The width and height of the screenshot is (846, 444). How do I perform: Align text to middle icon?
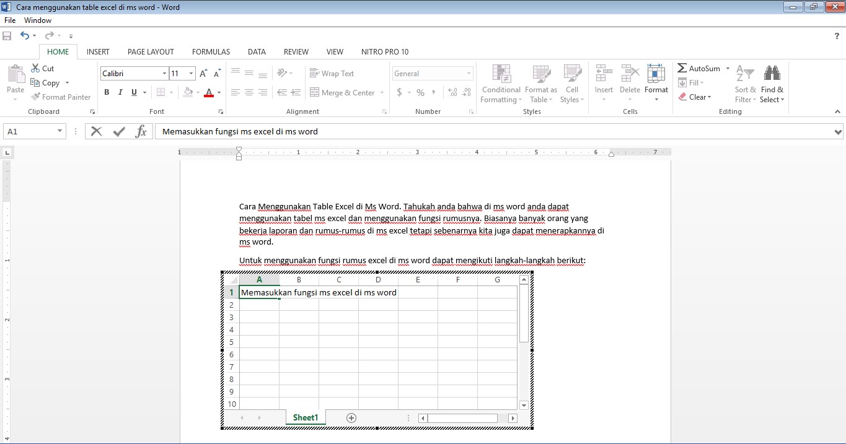[249, 73]
